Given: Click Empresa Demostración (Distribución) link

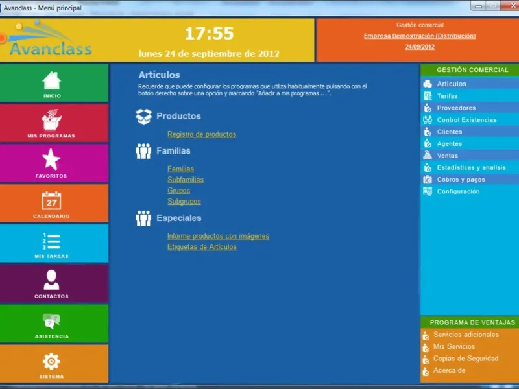Looking at the screenshot, I should [x=420, y=36].
